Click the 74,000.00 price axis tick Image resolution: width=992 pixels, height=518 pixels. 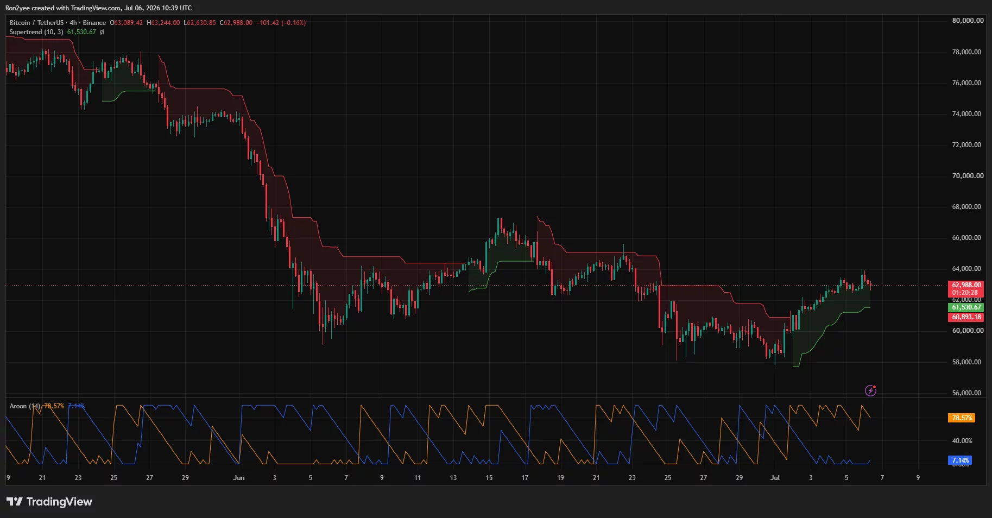pyautogui.click(x=968, y=114)
